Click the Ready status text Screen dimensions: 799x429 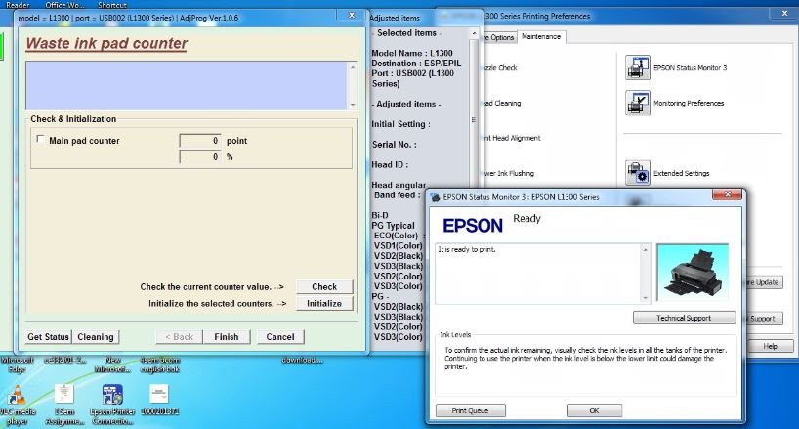[526, 219]
